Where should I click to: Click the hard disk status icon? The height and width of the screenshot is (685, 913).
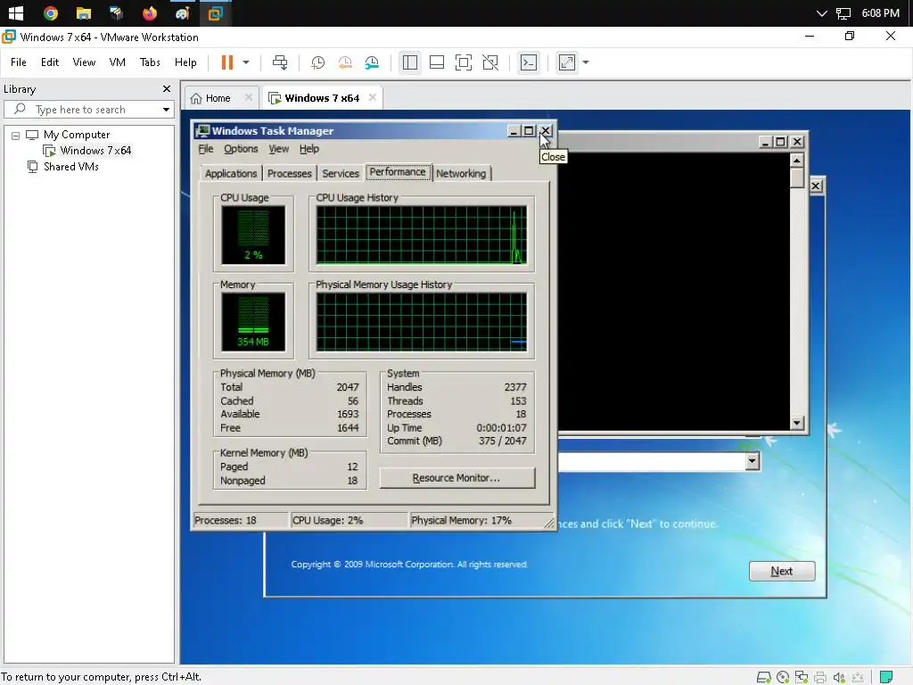click(x=763, y=677)
